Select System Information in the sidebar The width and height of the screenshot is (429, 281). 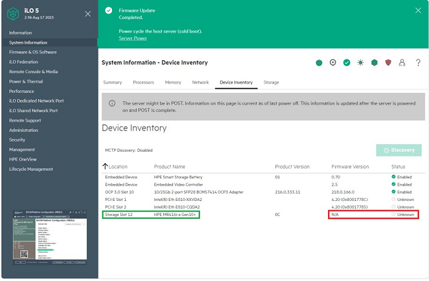(x=28, y=42)
